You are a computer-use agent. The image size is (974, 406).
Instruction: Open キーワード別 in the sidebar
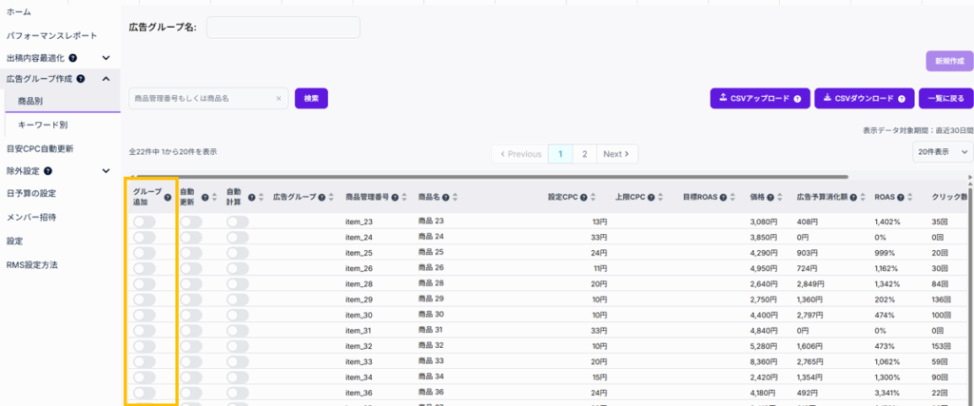pos(43,125)
